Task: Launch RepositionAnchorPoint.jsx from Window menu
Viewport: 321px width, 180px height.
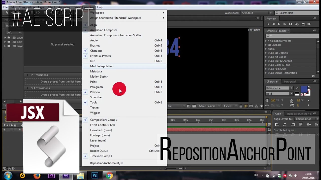Action: point(125,163)
